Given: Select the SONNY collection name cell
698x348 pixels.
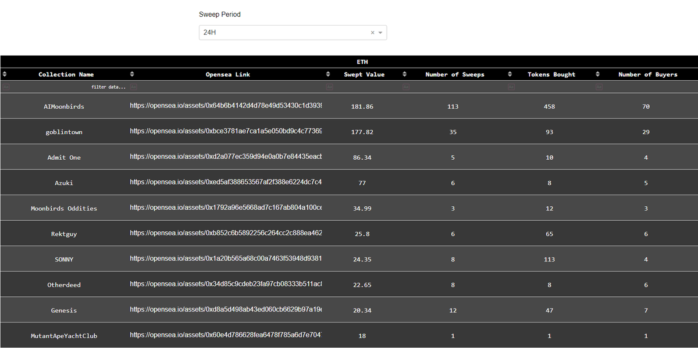Looking at the screenshot, I should pos(64,260).
